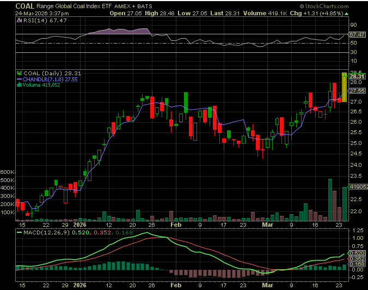This screenshot has width=368, height=290.
Task: Click the 23.5 label on the price axis
Action: 356,176
